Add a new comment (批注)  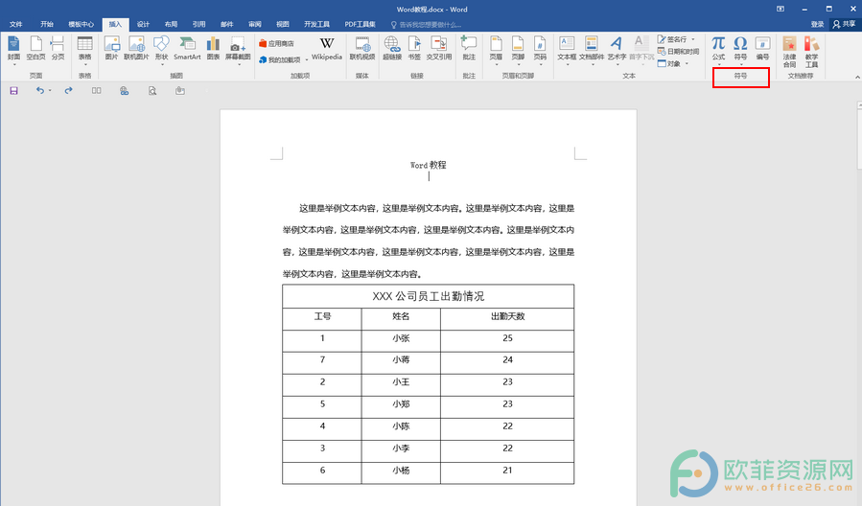[x=468, y=48]
